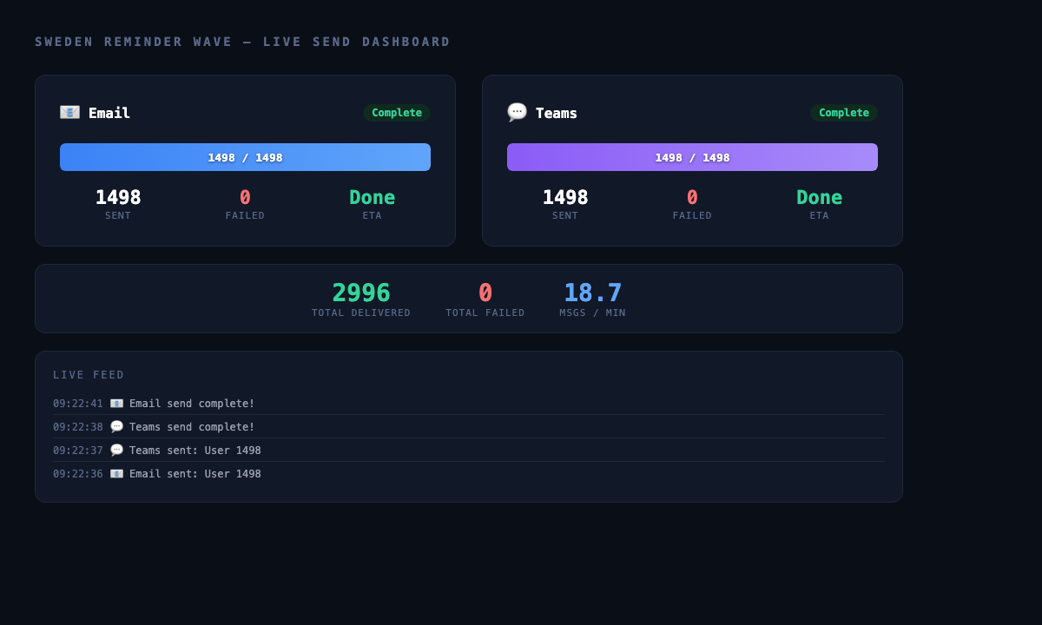Click the envelope icon in the 09:22:41 feed row

tap(116, 404)
